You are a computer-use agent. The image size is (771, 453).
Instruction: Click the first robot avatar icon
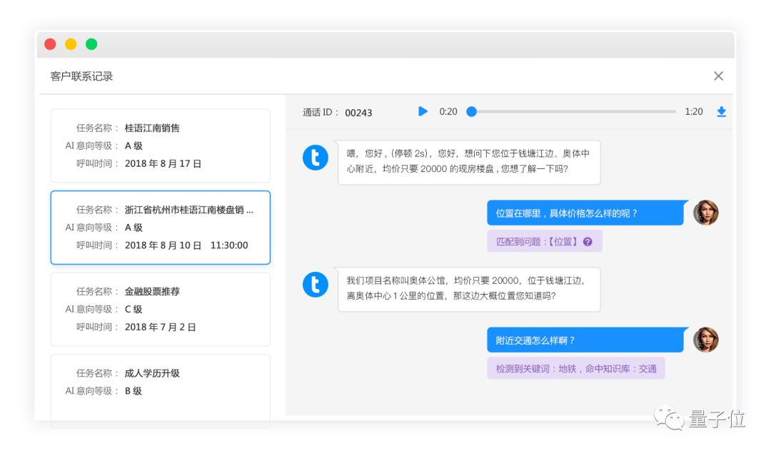[316, 158]
